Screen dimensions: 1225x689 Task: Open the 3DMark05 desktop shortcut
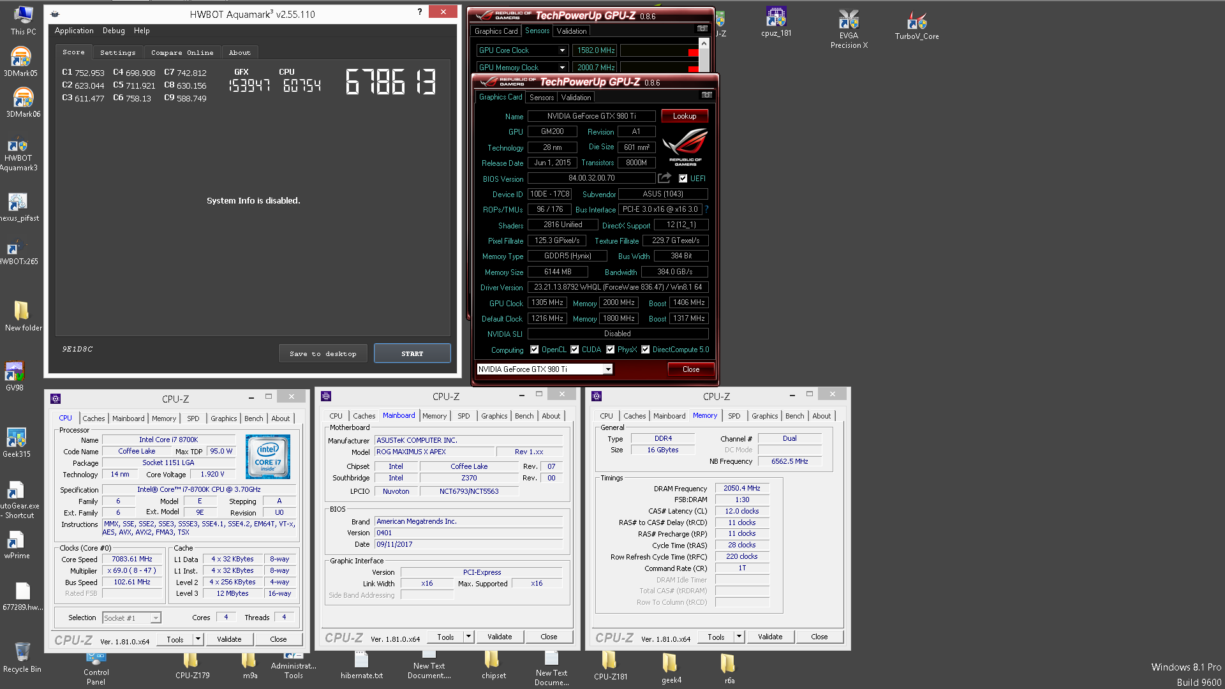pos(21,61)
